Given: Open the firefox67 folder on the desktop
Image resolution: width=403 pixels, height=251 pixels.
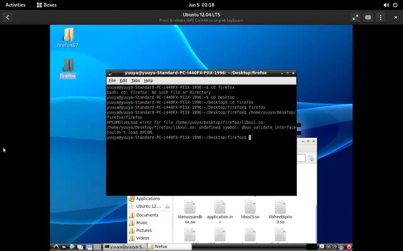Looking at the screenshot, I should [68, 37].
